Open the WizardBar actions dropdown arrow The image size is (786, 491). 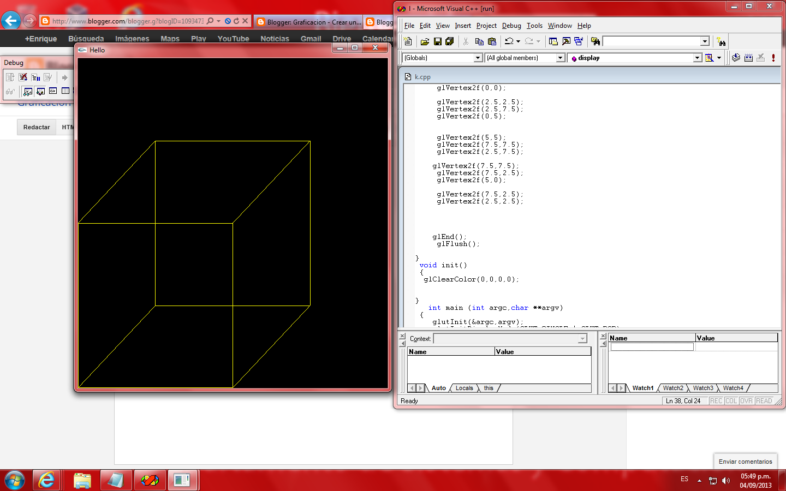coord(719,58)
